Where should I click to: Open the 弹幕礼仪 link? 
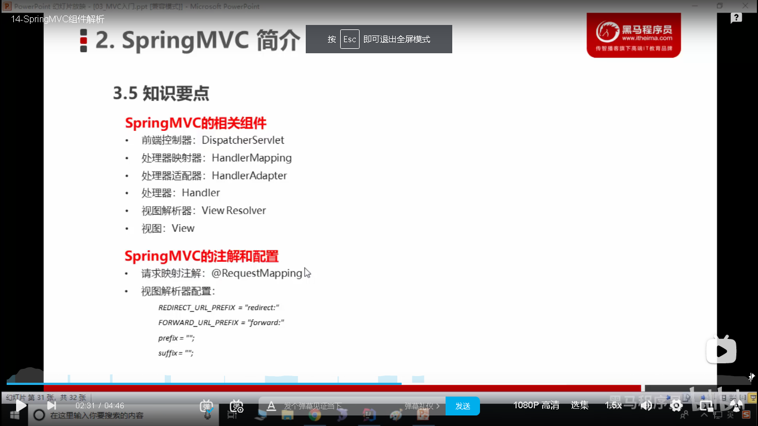click(x=422, y=406)
